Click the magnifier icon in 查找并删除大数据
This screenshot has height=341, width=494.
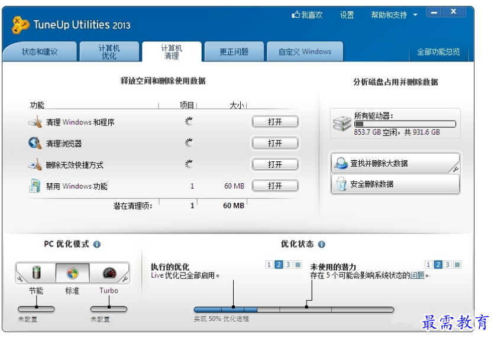coord(341,163)
